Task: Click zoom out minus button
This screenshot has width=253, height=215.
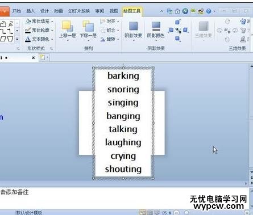Action: [176, 213]
